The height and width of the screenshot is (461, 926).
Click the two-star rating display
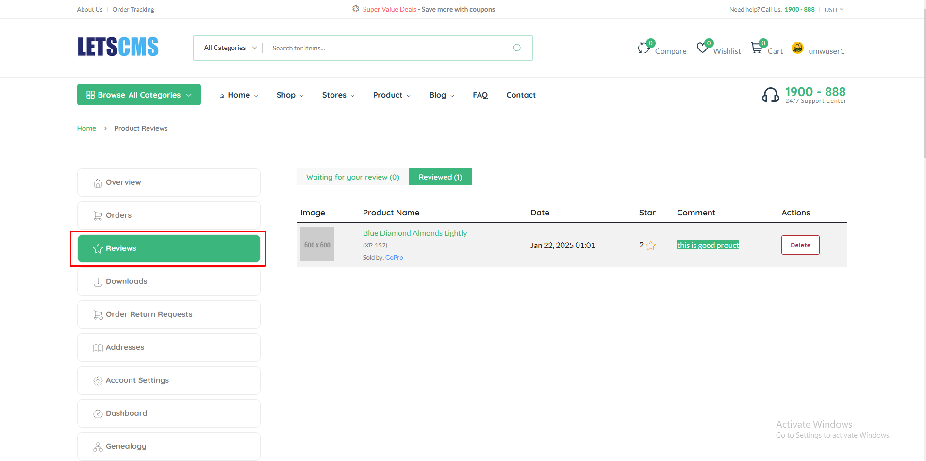pos(647,245)
